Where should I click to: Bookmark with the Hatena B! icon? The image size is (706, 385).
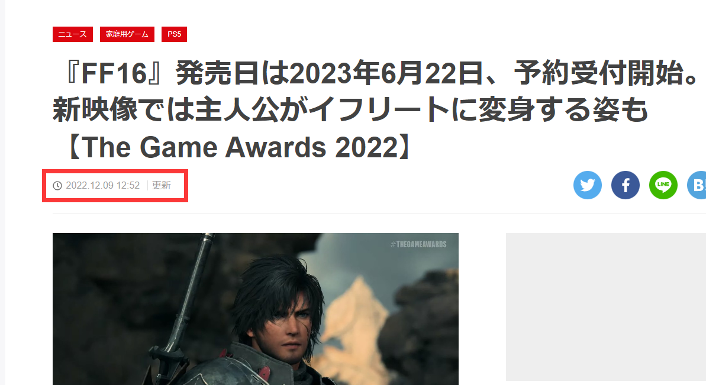[697, 185]
